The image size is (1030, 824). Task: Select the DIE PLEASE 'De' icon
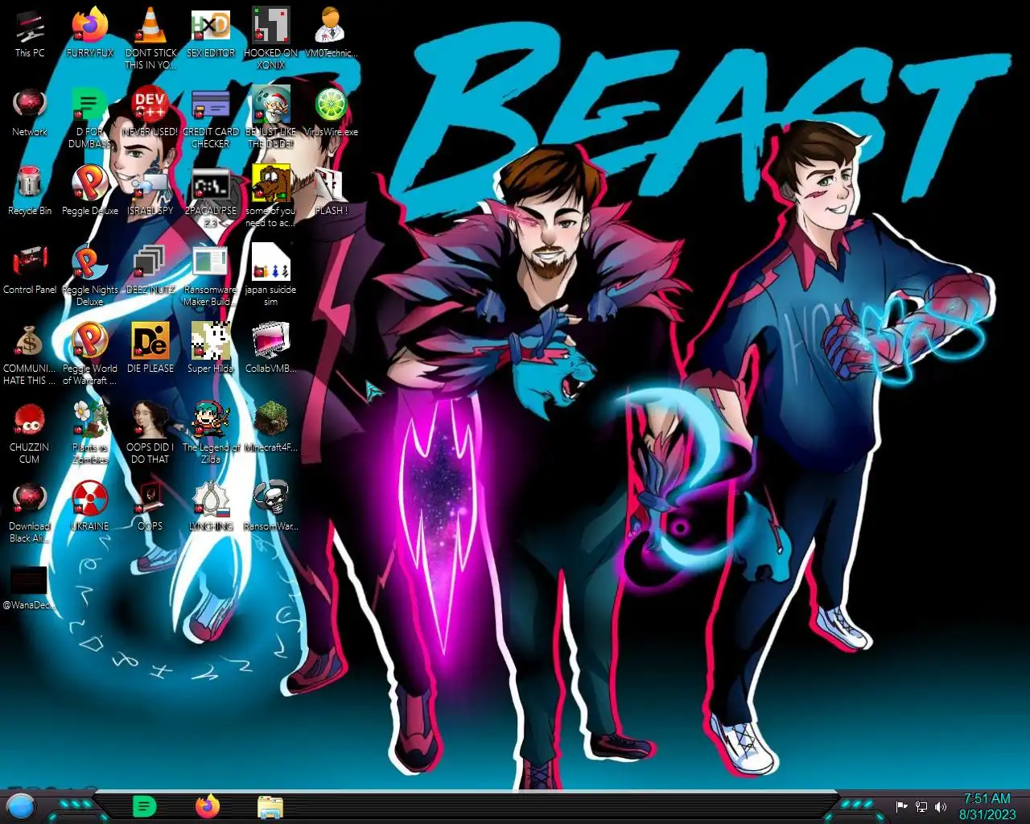coord(150,349)
